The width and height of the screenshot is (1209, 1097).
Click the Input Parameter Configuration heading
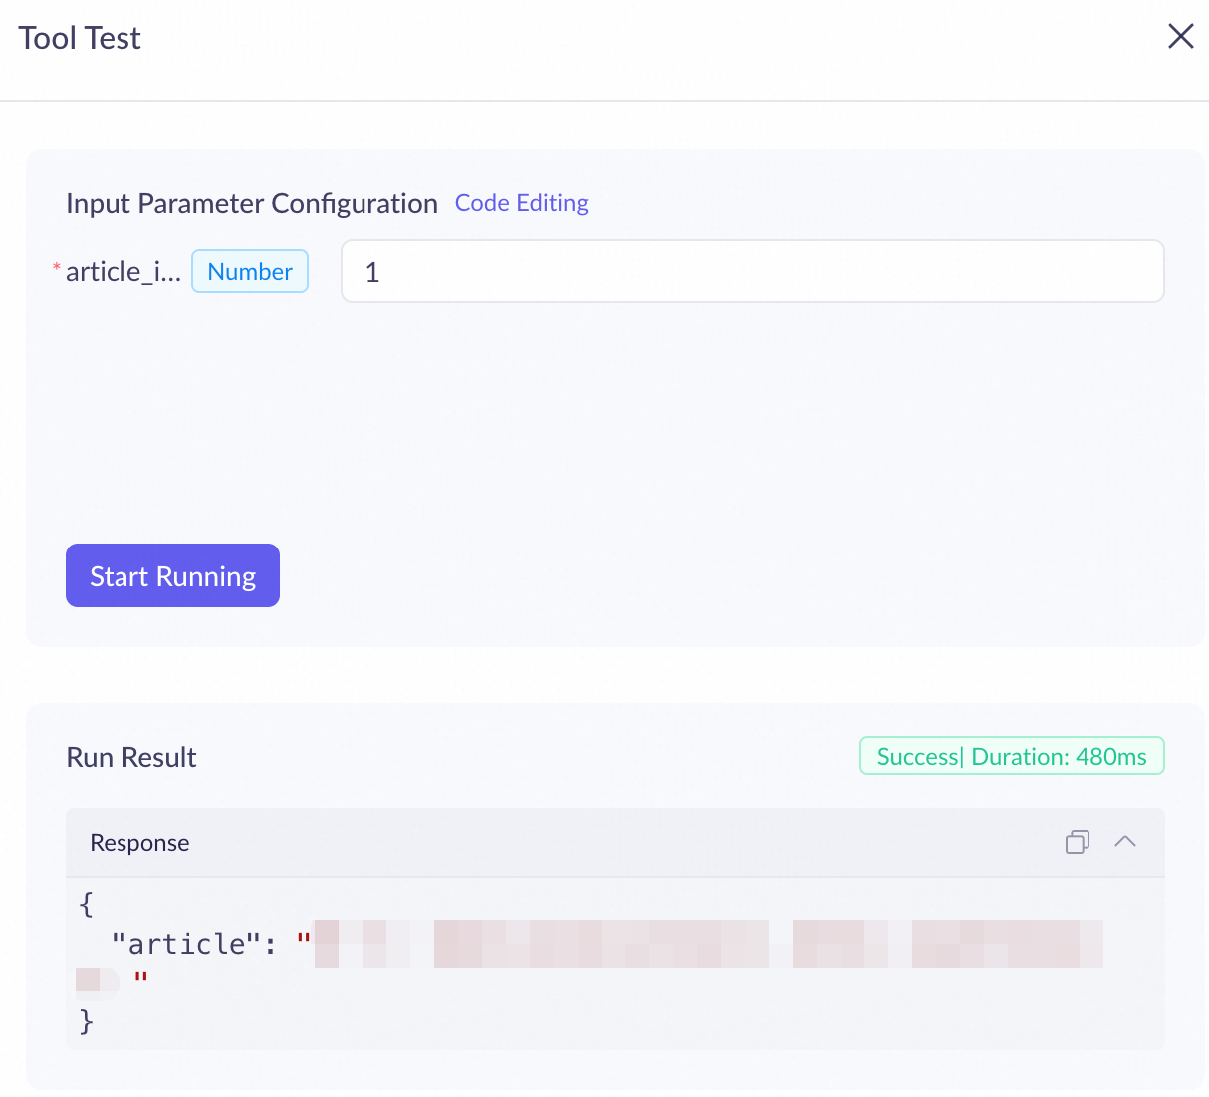tap(252, 203)
